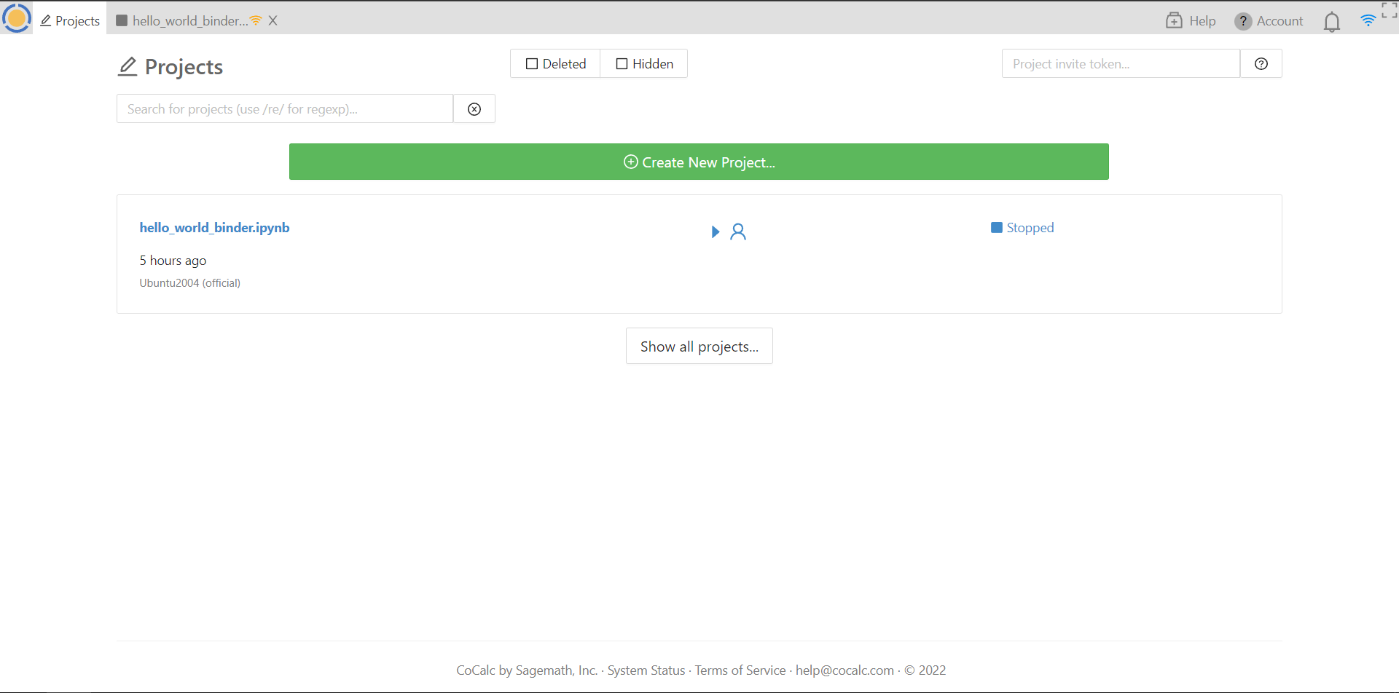The height and width of the screenshot is (693, 1399).
Task: Open the Help menu
Action: click(1191, 21)
